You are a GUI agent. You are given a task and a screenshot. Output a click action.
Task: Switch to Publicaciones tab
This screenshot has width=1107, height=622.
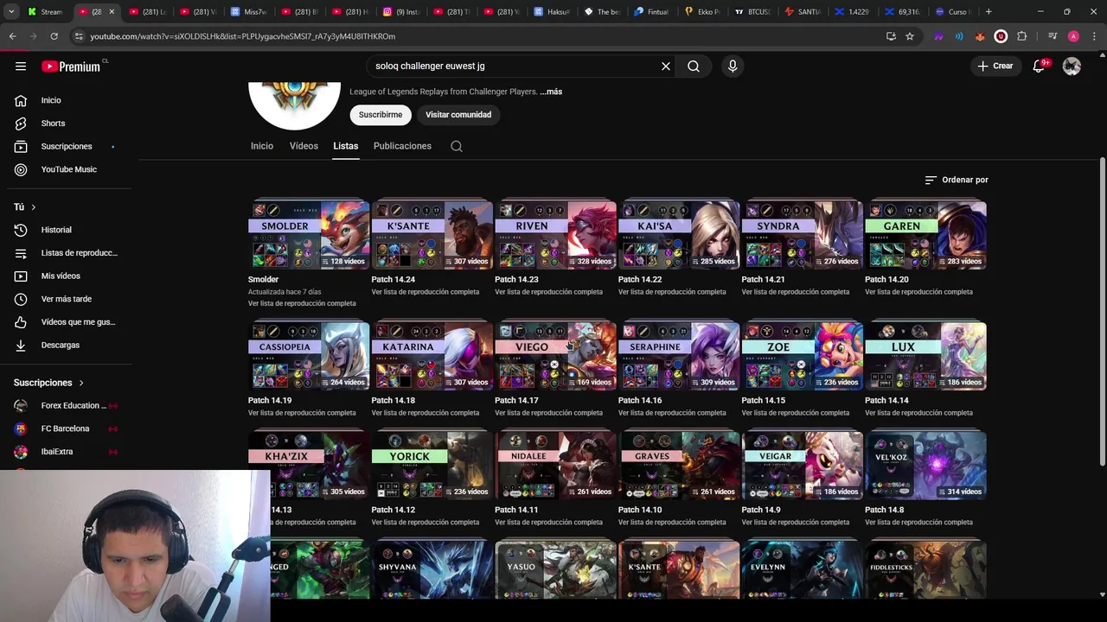[402, 146]
